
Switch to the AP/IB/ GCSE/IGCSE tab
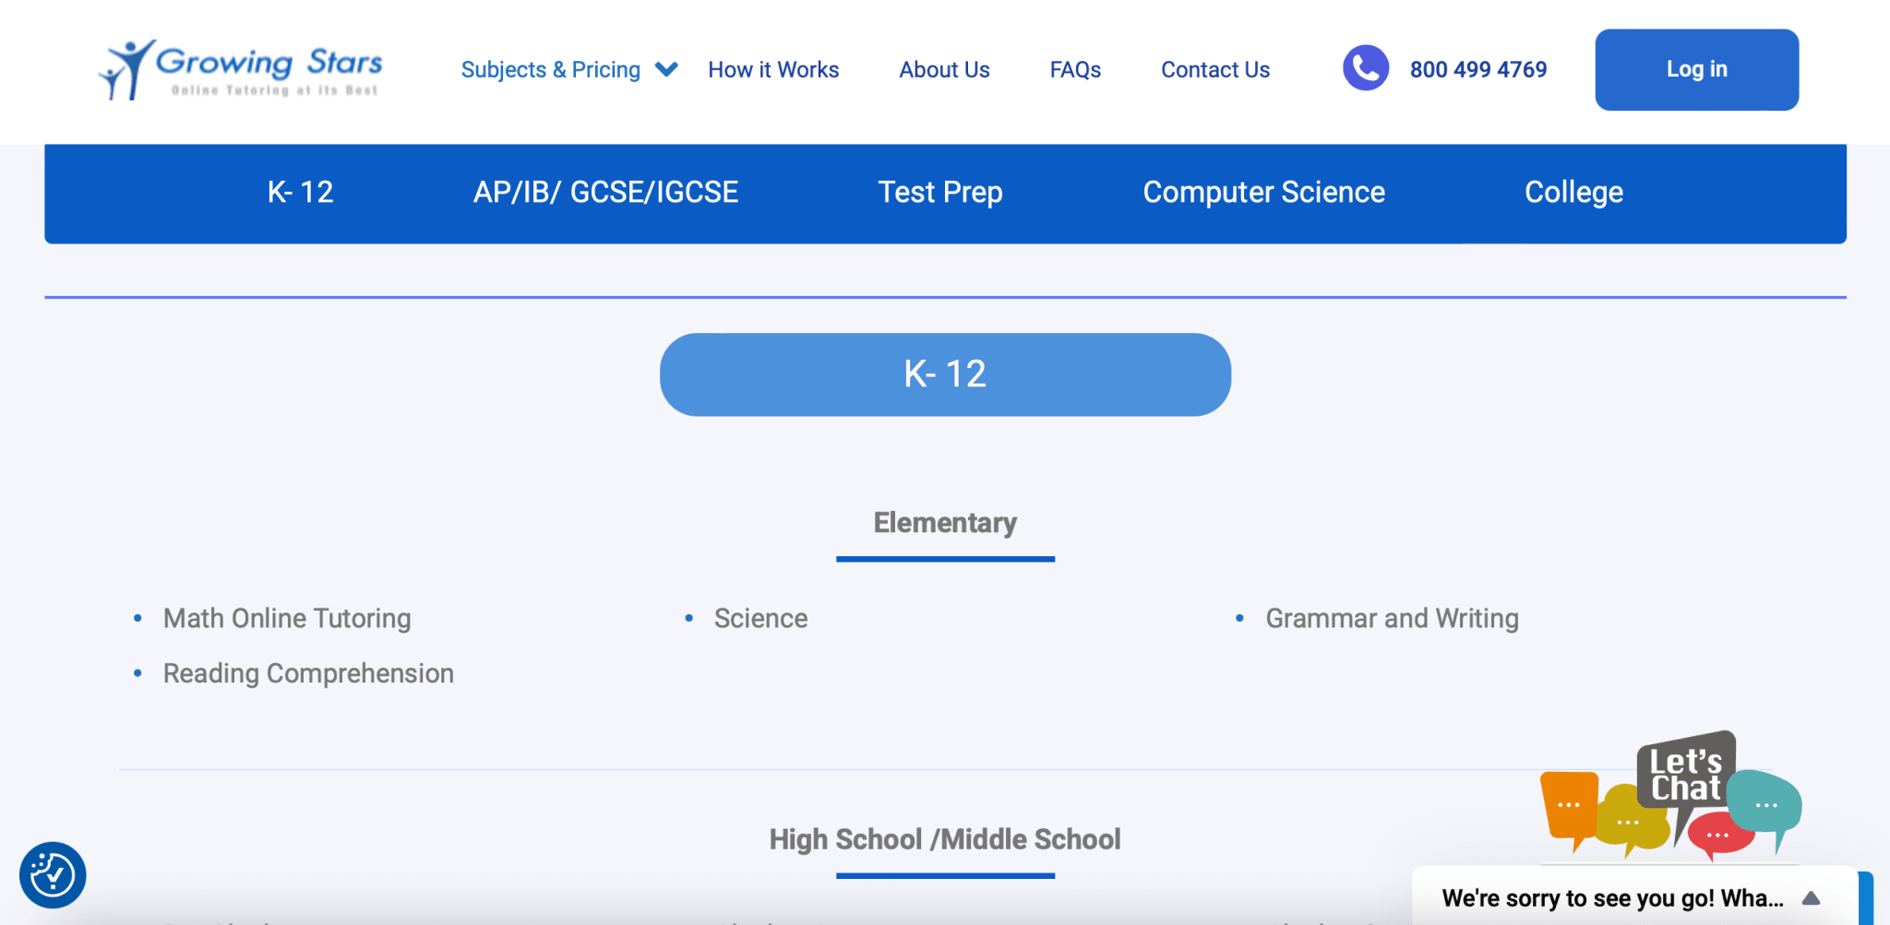point(605,192)
